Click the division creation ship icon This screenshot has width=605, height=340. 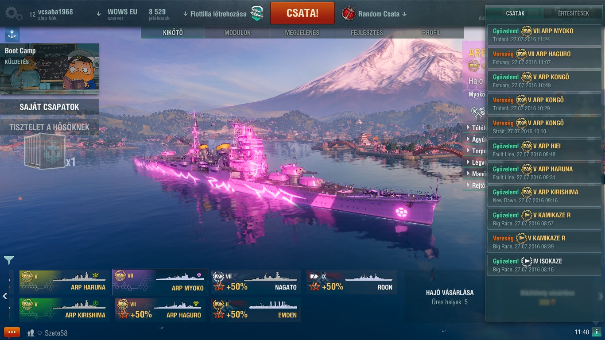pyautogui.click(x=257, y=14)
